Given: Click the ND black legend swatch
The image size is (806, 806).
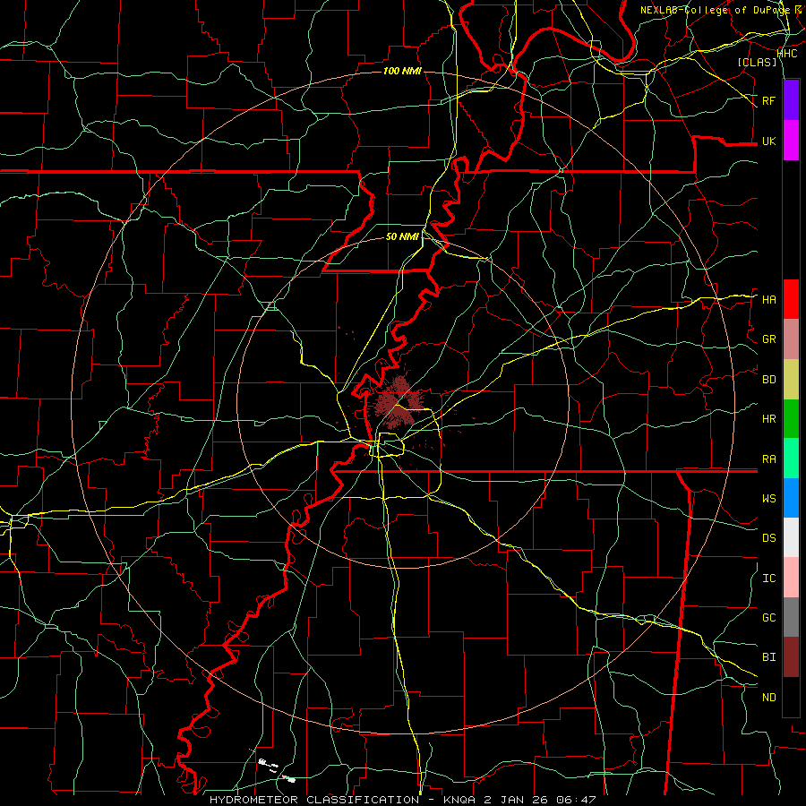Looking at the screenshot, I should coord(791,697).
